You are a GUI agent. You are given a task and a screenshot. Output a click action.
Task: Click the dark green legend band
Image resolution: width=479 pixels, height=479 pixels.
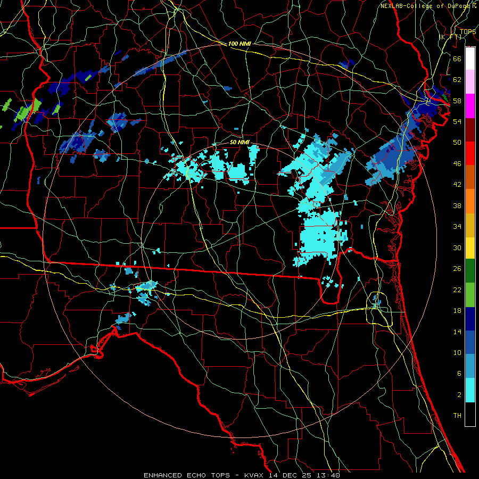470,271
